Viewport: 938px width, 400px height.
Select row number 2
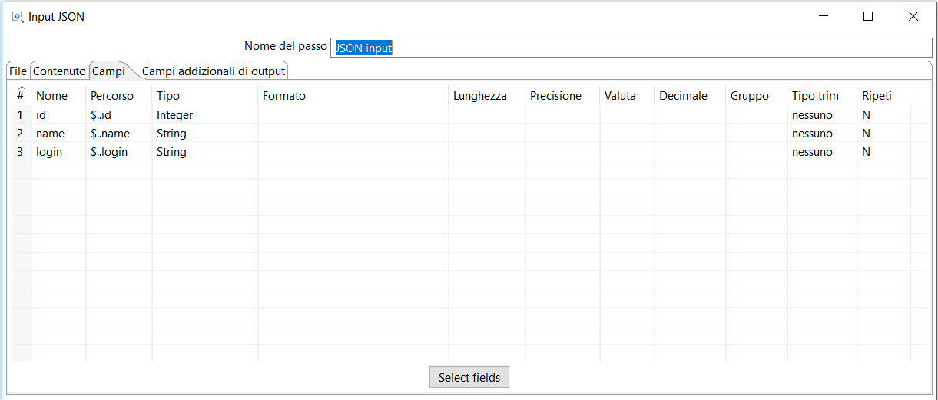coord(22,134)
